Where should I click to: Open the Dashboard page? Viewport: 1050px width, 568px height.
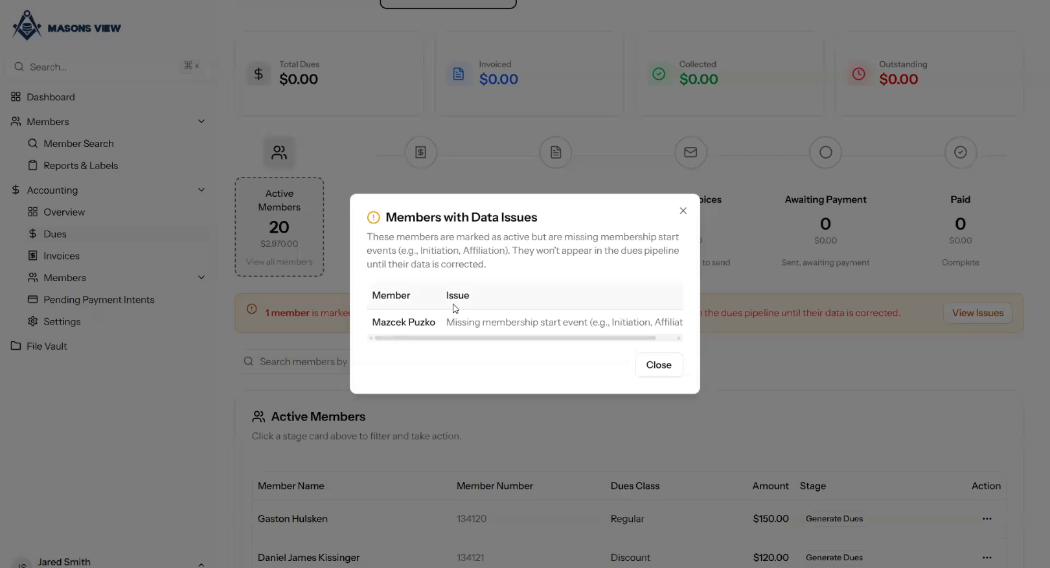pyautogui.click(x=51, y=97)
